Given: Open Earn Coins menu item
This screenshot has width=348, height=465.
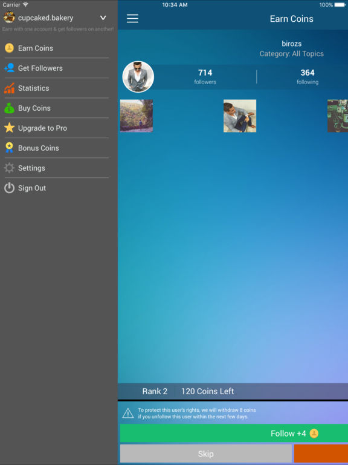Looking at the screenshot, I should pos(56,48).
